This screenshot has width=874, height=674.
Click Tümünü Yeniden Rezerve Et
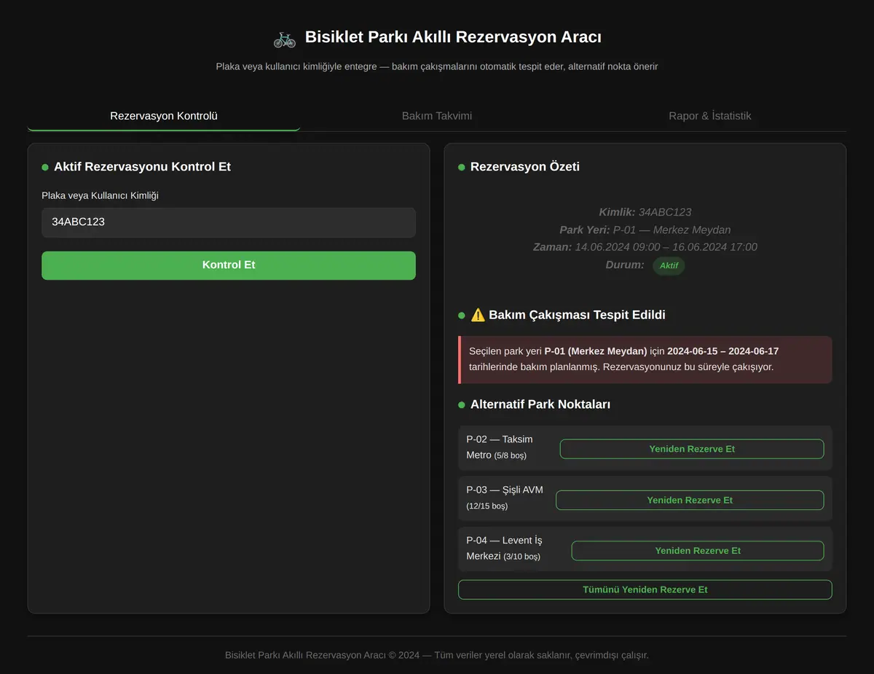tap(645, 589)
